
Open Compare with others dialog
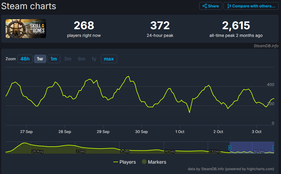251,6
